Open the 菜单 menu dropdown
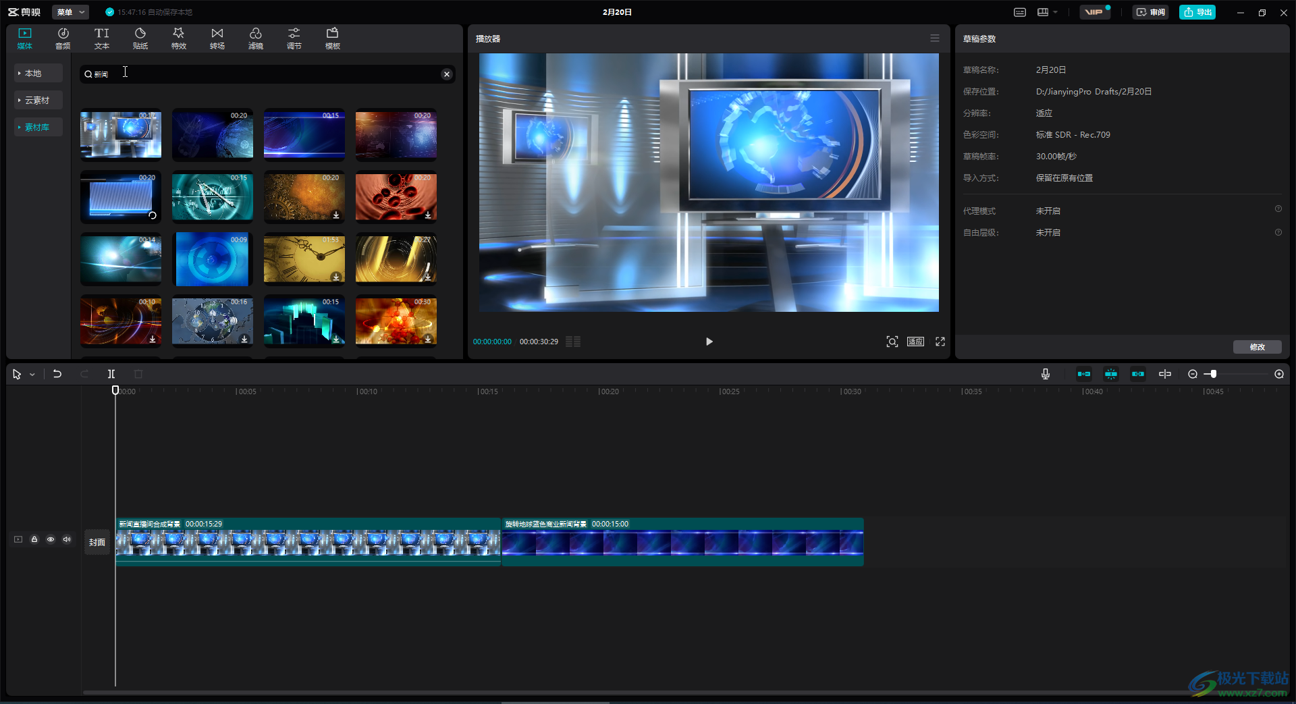 70,12
